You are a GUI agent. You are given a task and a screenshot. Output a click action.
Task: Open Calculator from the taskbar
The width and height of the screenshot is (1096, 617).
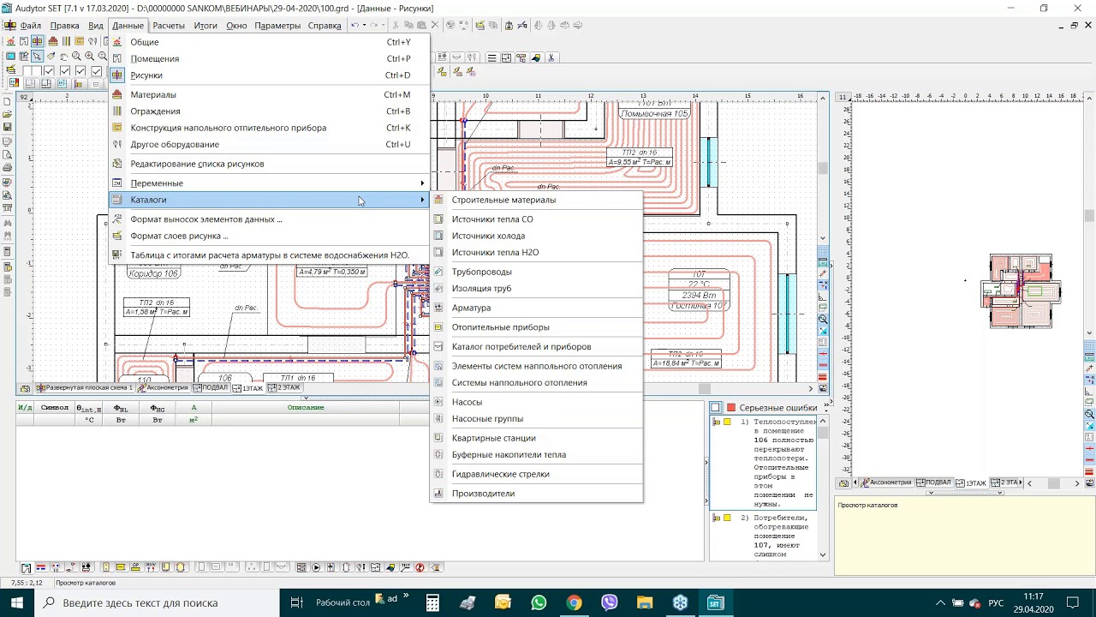pyautogui.click(x=432, y=602)
